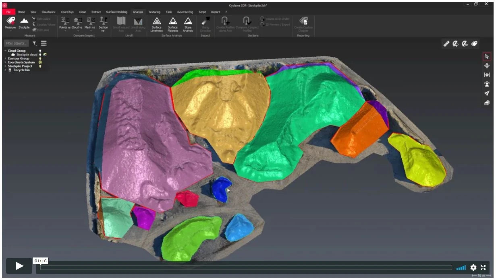Screen dimensions: 496x280
Task: Select the Points vs compare tool
Action: pos(65,23)
